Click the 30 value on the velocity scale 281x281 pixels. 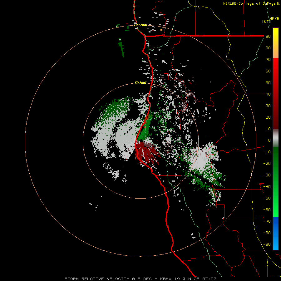pos(268,106)
